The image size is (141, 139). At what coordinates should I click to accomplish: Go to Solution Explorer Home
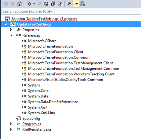(x=20, y=4)
